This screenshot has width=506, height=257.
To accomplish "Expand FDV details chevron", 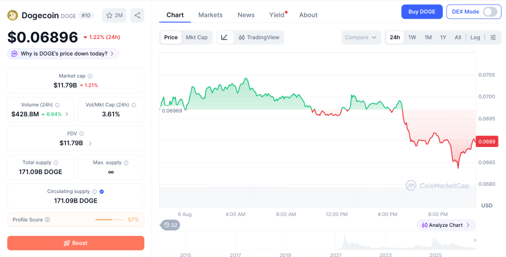I will (90, 143).
